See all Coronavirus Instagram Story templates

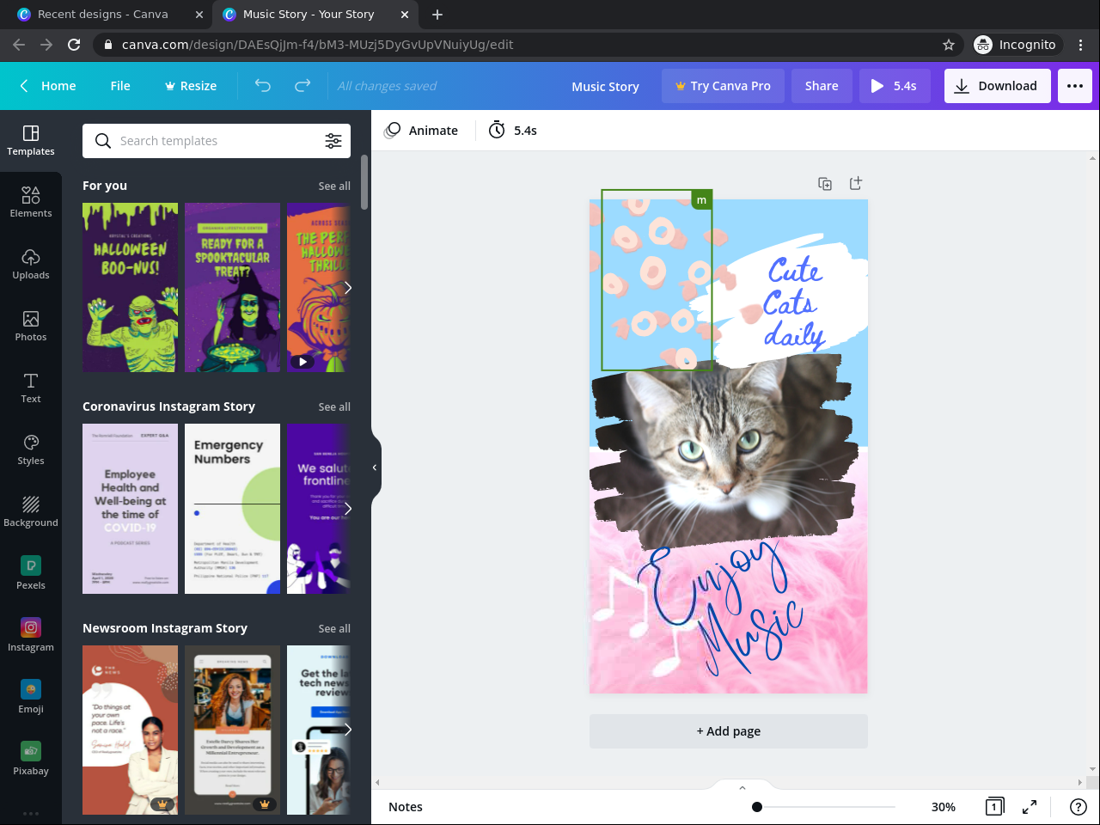coord(334,407)
